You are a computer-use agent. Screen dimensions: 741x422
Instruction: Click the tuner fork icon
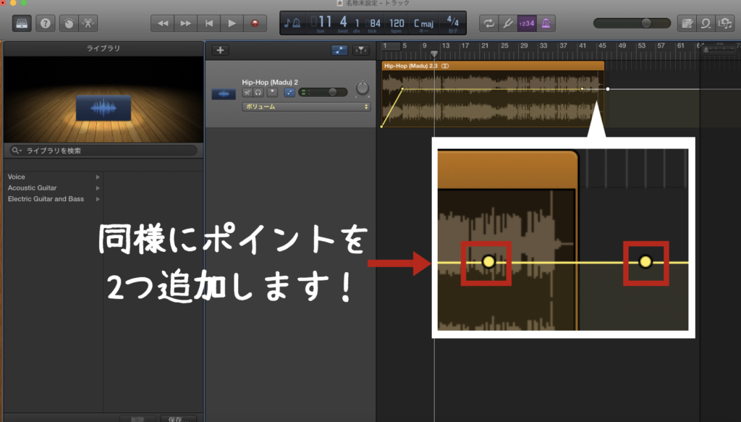click(508, 23)
